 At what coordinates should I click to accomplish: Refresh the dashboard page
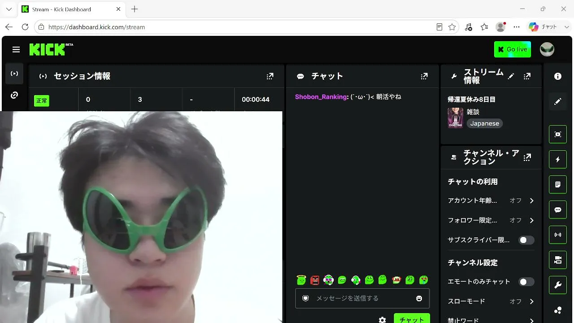click(x=25, y=27)
